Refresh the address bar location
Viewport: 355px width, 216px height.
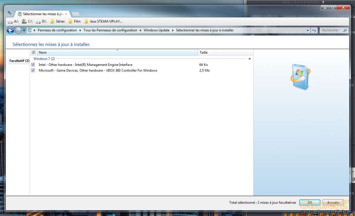pos(314,30)
